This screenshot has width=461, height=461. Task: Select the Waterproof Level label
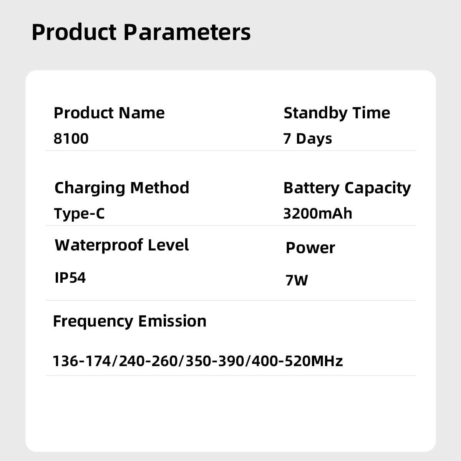pos(122,245)
